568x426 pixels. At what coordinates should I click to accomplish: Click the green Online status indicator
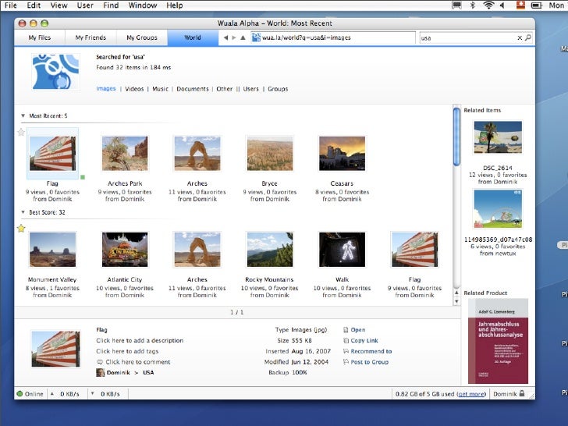coord(20,394)
